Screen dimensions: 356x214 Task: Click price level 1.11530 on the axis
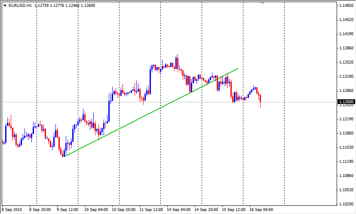[346, 147]
